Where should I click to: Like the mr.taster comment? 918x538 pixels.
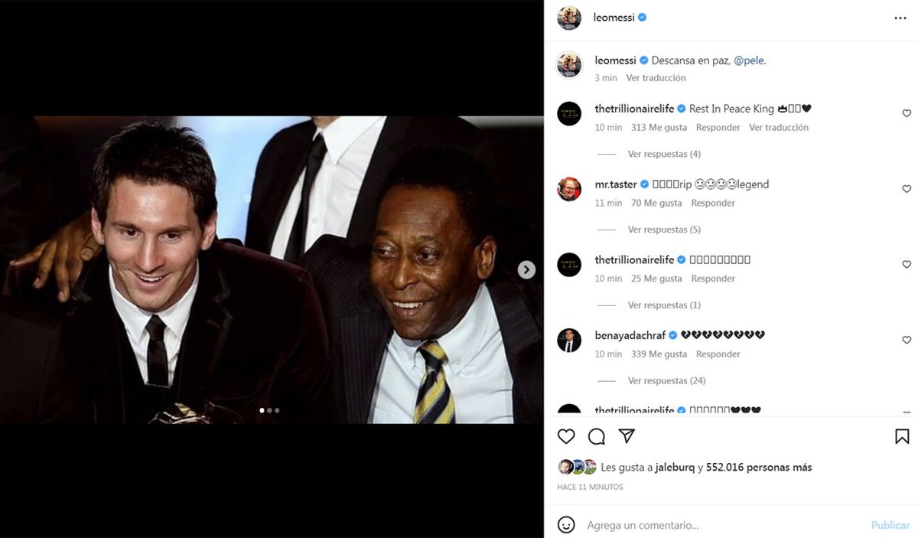coord(907,189)
